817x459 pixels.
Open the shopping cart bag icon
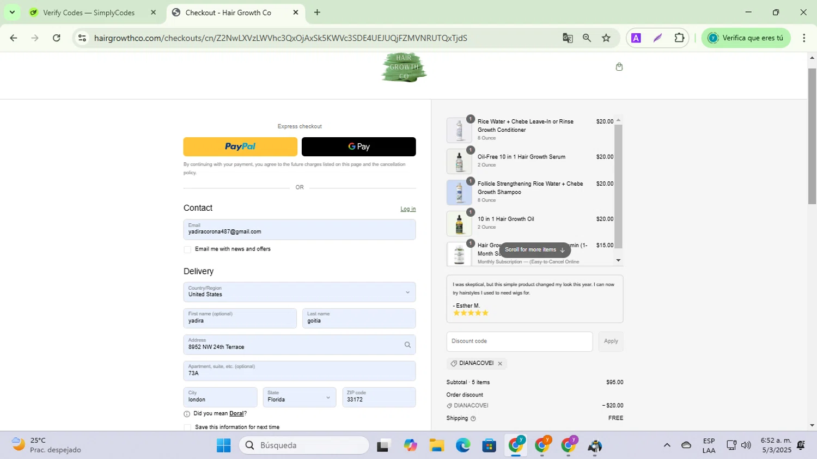tap(619, 67)
